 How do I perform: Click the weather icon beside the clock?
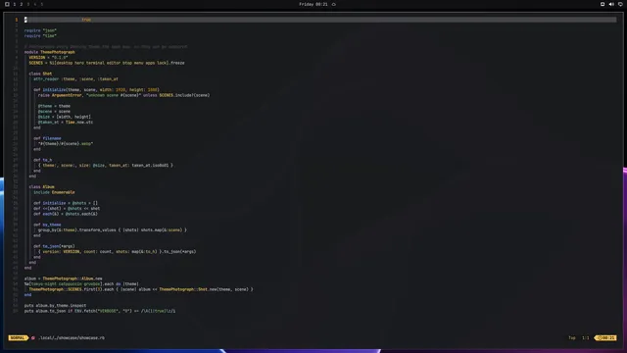click(x=333, y=4)
